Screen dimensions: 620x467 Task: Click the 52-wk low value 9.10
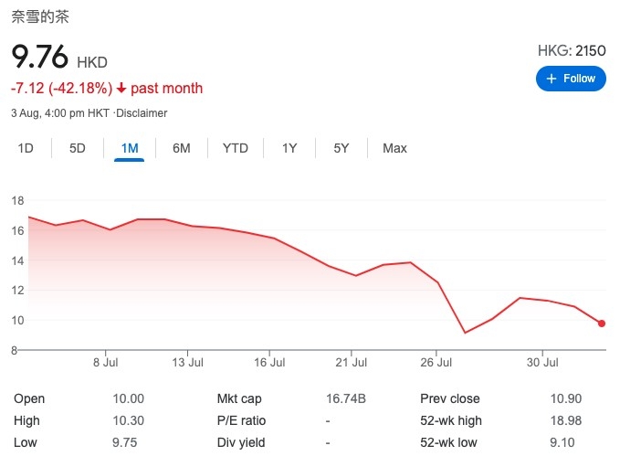562,442
